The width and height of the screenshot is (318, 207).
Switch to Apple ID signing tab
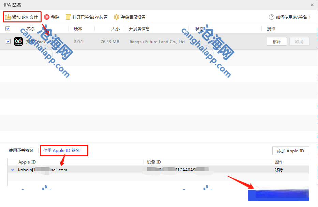[61, 150]
